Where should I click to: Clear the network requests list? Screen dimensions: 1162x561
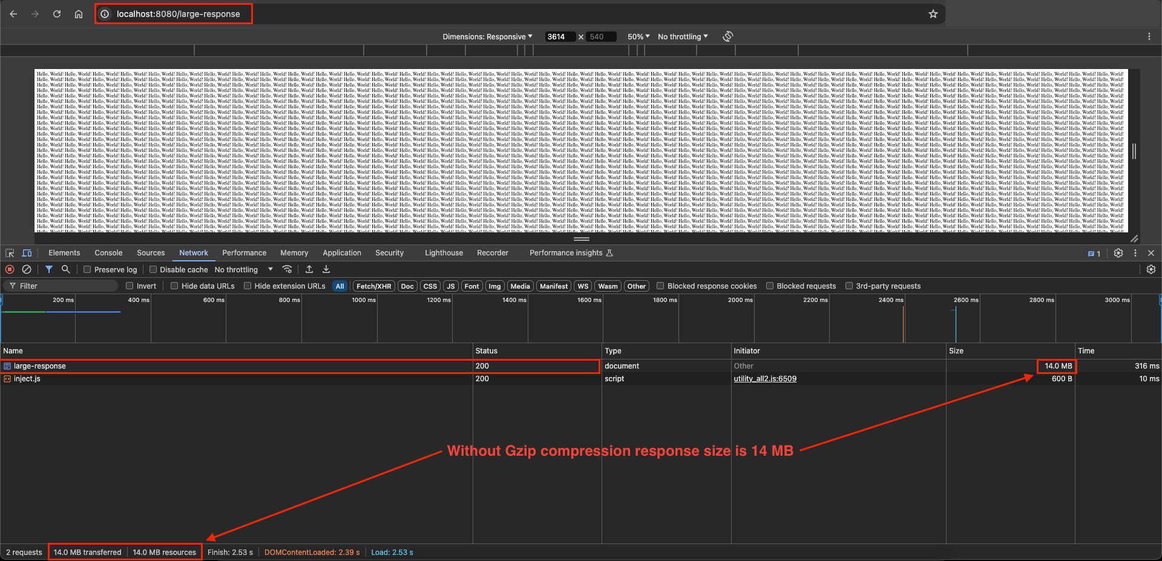(27, 269)
